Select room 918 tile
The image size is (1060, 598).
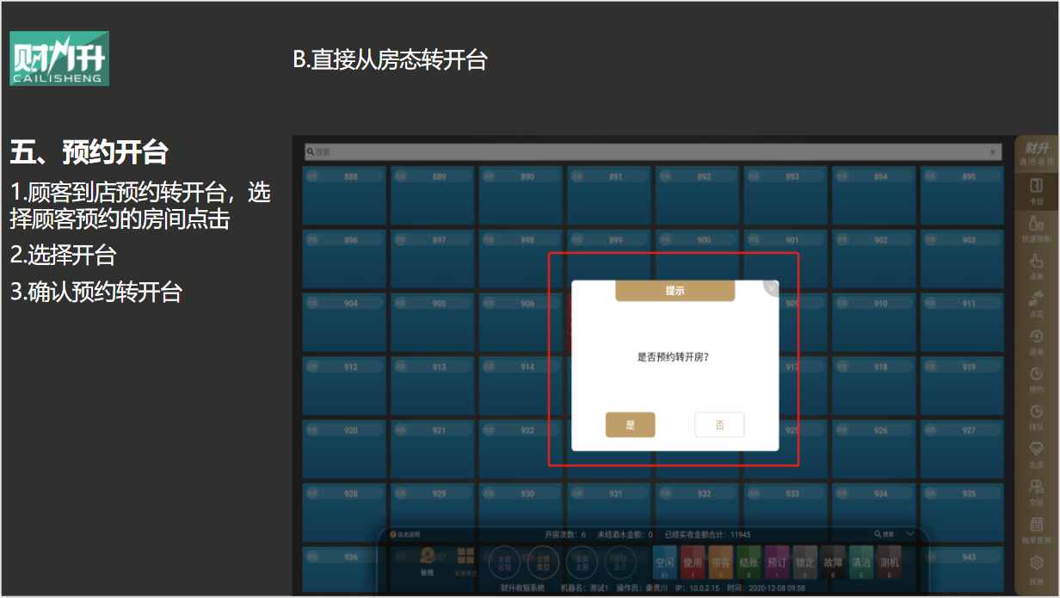pyautogui.click(x=874, y=385)
